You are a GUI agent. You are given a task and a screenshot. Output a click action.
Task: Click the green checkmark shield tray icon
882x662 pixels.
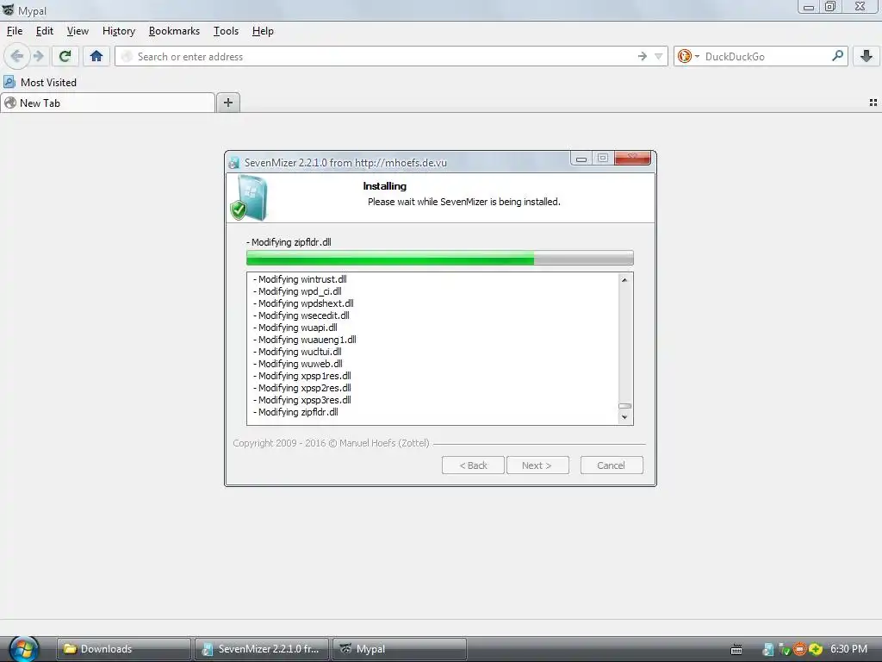(784, 650)
